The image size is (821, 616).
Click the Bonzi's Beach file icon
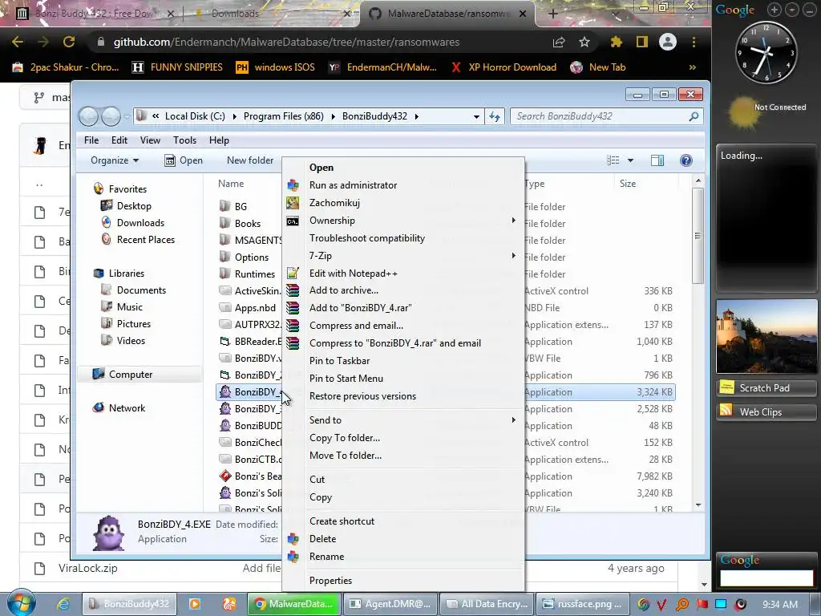click(225, 476)
